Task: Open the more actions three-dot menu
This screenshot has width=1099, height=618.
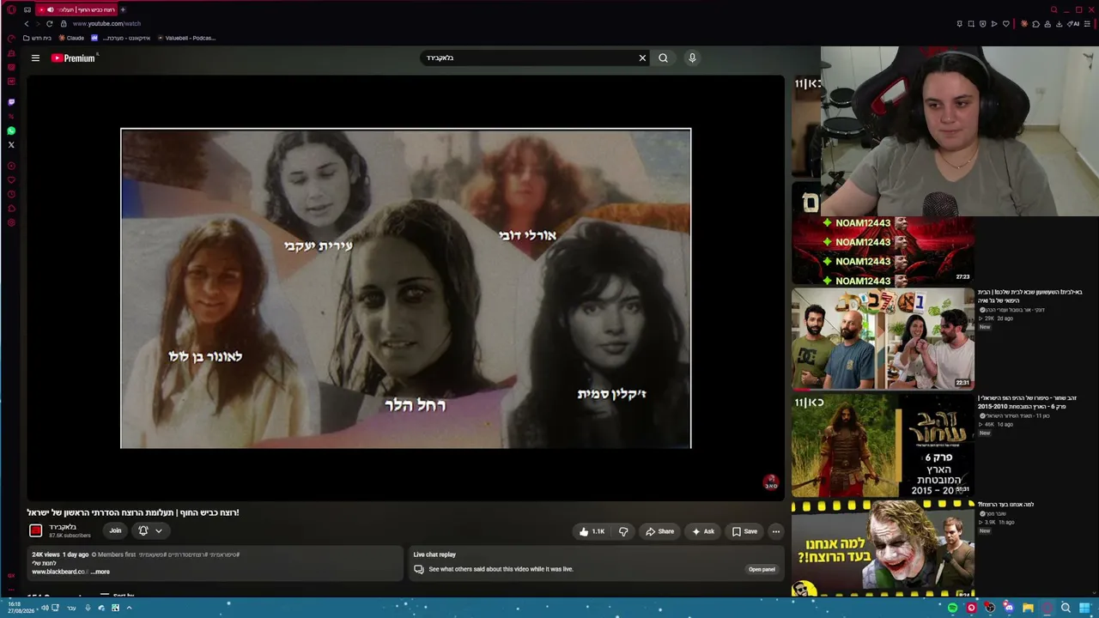Action: pyautogui.click(x=775, y=532)
